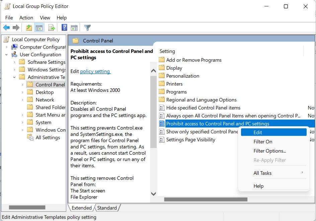Viewport: 316px width, 221px height.
Task: Click the Back arrow toolbar icon
Action: pyautogui.click(x=6, y=27)
